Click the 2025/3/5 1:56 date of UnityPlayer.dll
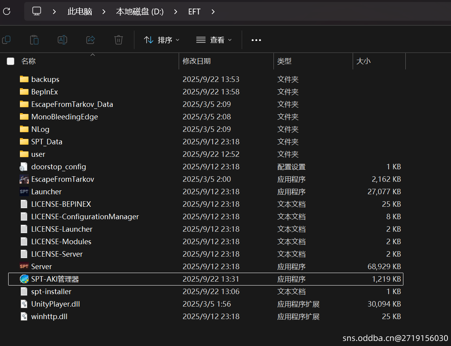 click(x=206, y=304)
